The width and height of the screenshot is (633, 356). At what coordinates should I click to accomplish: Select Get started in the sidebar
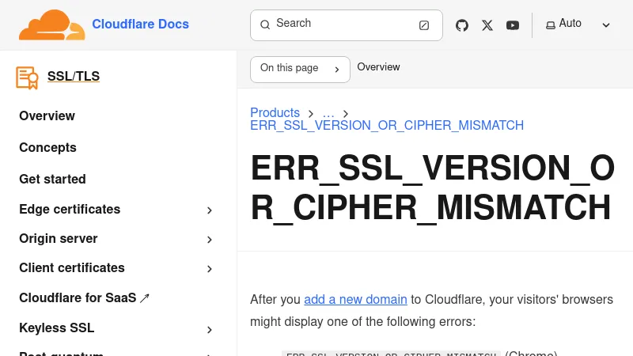point(52,180)
